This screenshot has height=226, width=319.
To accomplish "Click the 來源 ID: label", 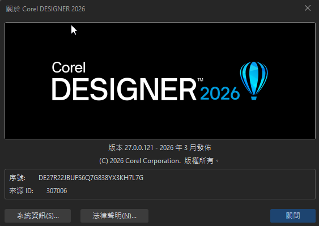I will [x=21, y=191].
